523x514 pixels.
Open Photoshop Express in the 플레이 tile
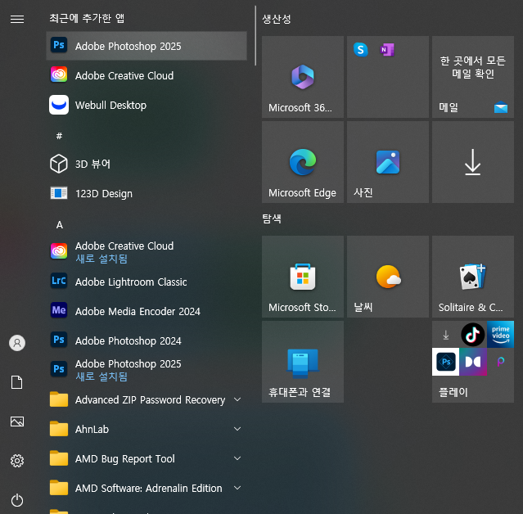tap(445, 362)
